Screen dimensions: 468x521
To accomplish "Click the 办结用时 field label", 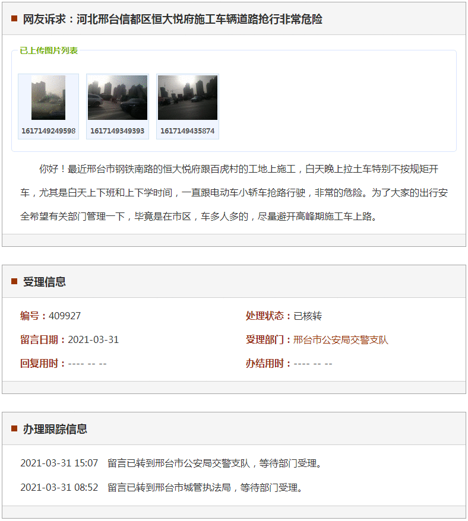I will point(268,363).
